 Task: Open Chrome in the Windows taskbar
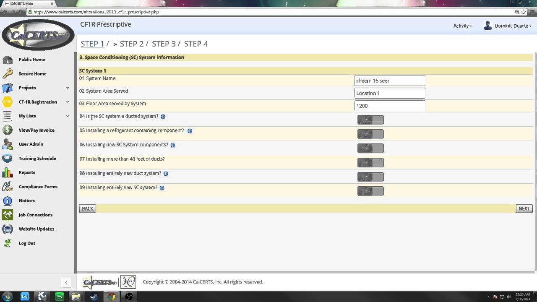click(x=112, y=297)
